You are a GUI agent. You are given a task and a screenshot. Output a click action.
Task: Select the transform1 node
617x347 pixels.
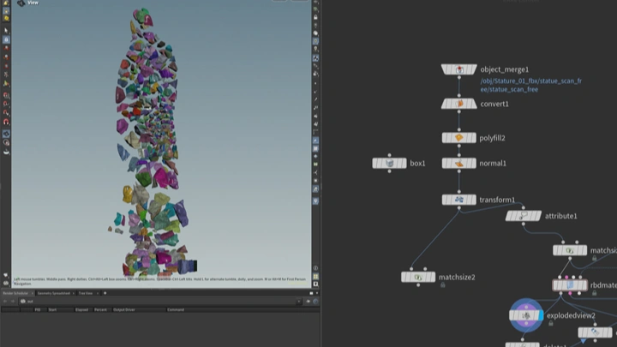(458, 200)
